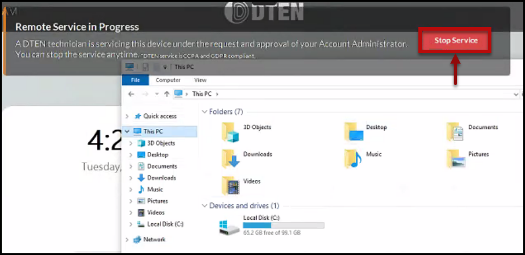Select Local Disk (C:) in navigation tree
Screen dimensions: 525x255
pos(165,224)
